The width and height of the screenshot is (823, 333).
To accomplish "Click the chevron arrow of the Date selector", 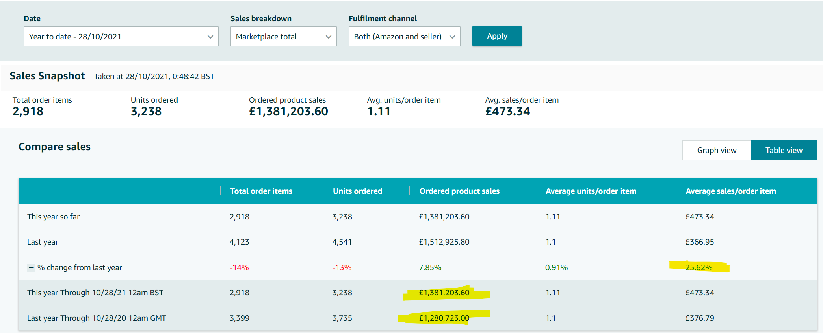I will (x=210, y=37).
